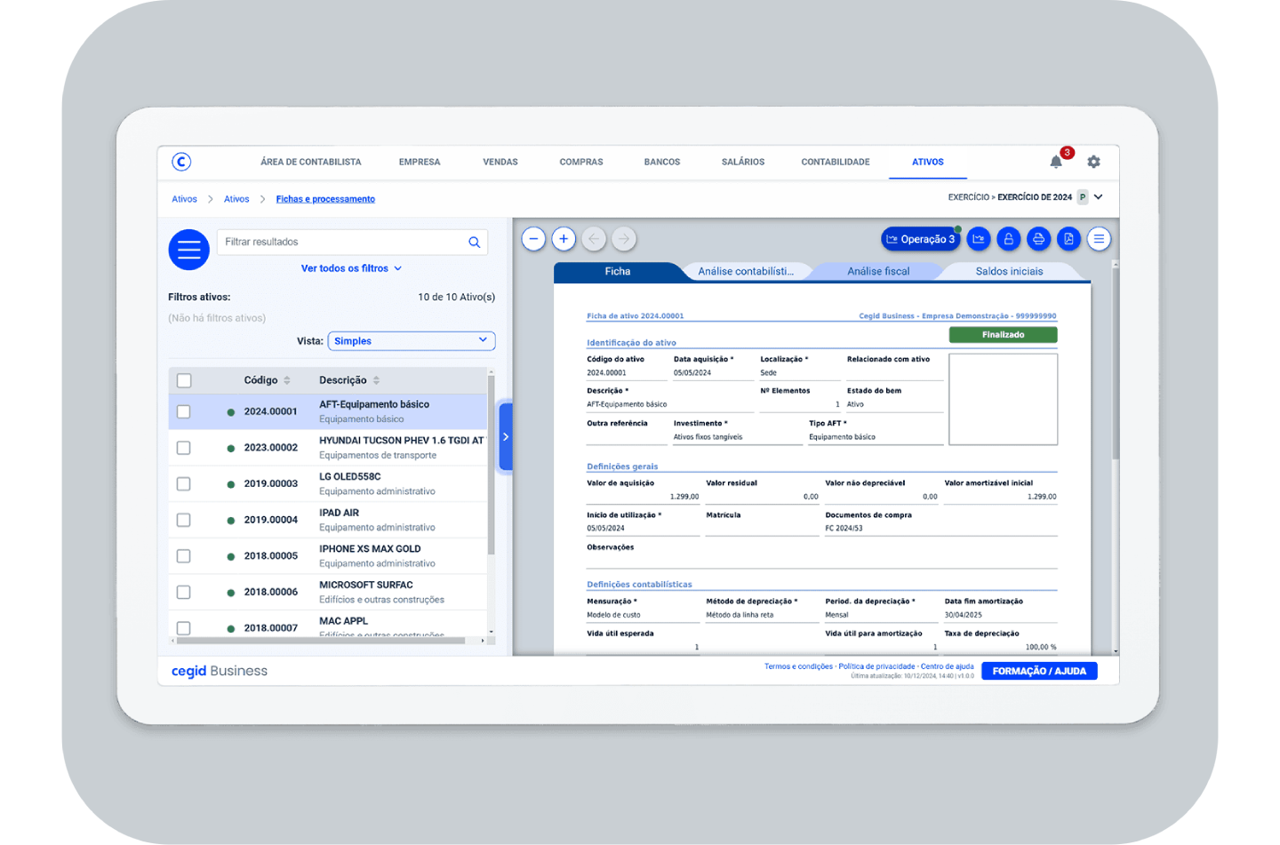Screen dimensions: 1280x845
Task: Click the Operação 3 button
Action: tap(920, 239)
